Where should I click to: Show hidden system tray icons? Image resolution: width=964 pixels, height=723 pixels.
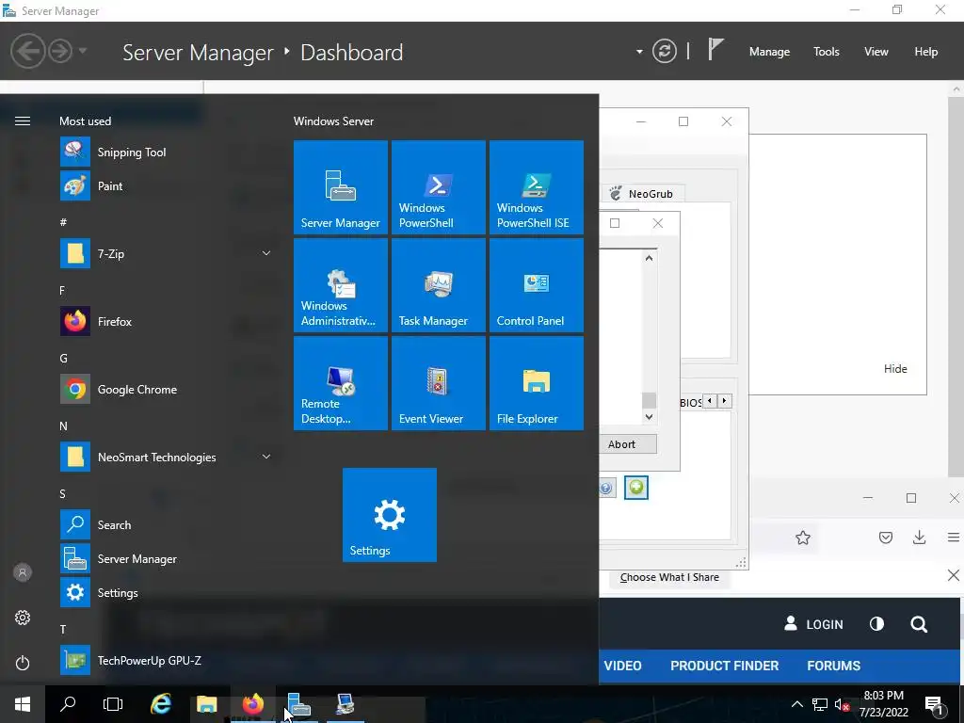796,704
